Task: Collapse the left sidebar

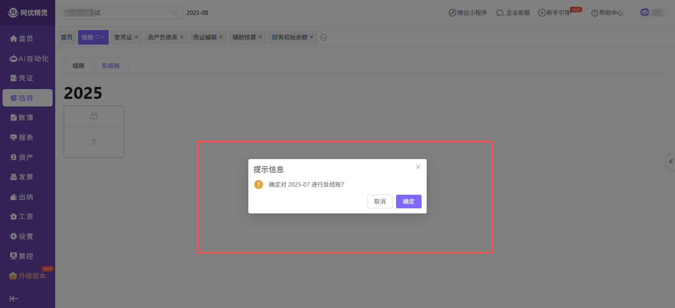Action: tap(14, 299)
